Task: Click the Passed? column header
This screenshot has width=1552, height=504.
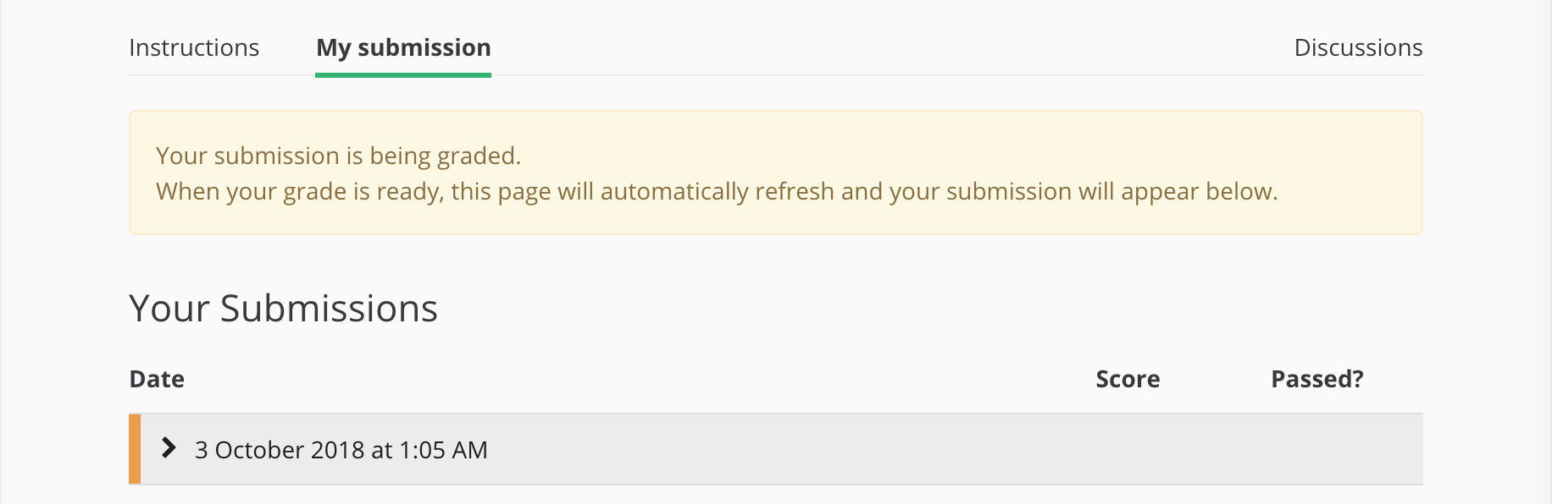Action: pos(1316,379)
